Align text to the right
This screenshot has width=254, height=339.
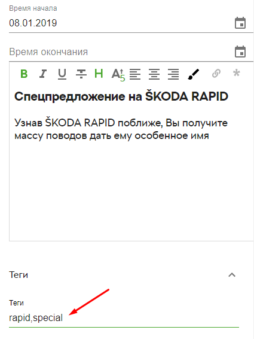(x=173, y=74)
